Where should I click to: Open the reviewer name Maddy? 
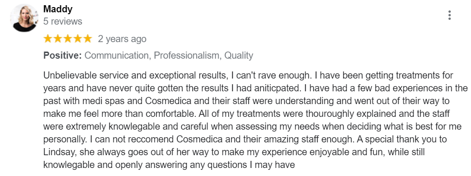coord(57,9)
